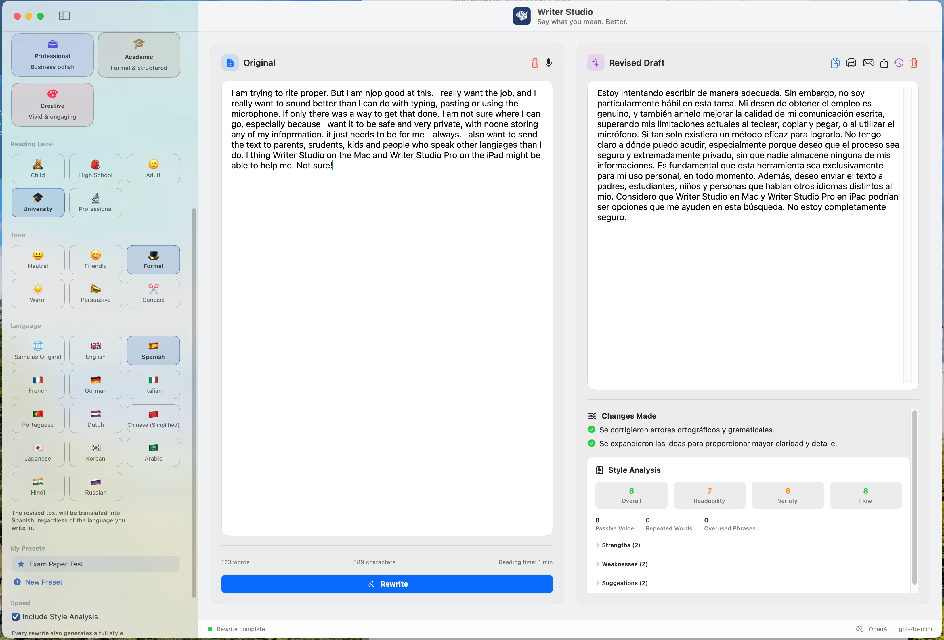944x640 pixels.
Task: Click the Overall score card
Action: coord(631,495)
